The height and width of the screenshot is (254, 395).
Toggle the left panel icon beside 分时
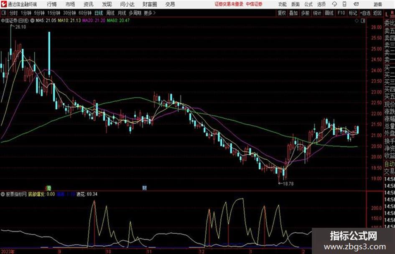coord(4,13)
